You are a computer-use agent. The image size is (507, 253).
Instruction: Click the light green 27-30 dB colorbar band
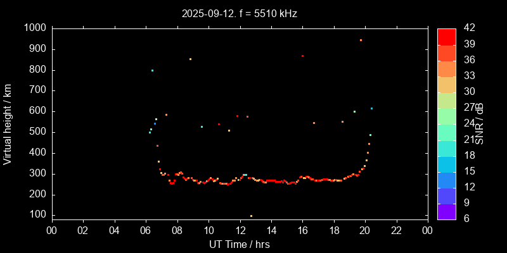(x=446, y=100)
